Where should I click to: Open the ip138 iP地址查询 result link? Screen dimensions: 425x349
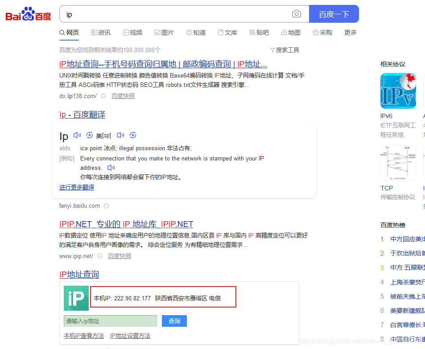point(163,64)
